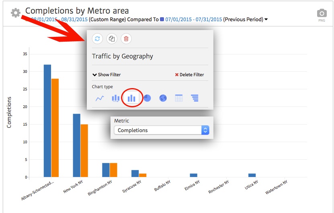The height and width of the screenshot is (213, 334).
Task: Click the 07/01/2015 - 07/31/2015 date range link
Action: pos(193,19)
